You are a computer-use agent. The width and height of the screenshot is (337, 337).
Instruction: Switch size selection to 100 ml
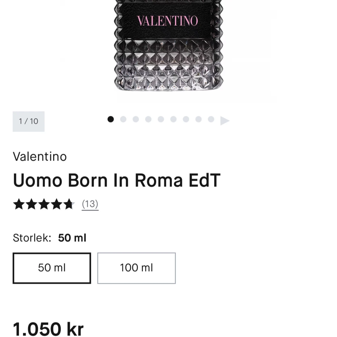pos(136,268)
